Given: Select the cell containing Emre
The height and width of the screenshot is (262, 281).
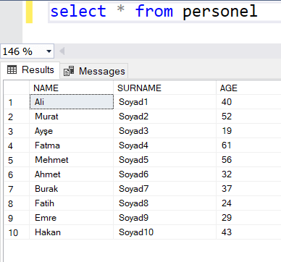Looking at the screenshot, I should pos(72,218).
